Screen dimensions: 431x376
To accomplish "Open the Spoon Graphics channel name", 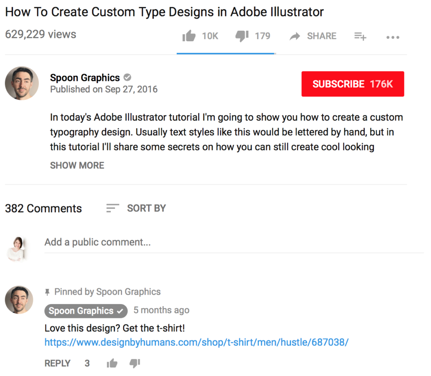I will (85, 77).
